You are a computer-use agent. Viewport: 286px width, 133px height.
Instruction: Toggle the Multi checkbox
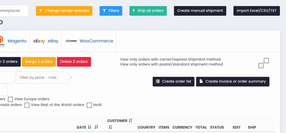coord(89,105)
